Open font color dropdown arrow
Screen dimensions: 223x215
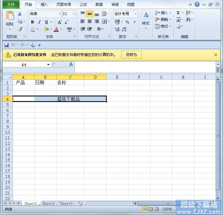61,29
